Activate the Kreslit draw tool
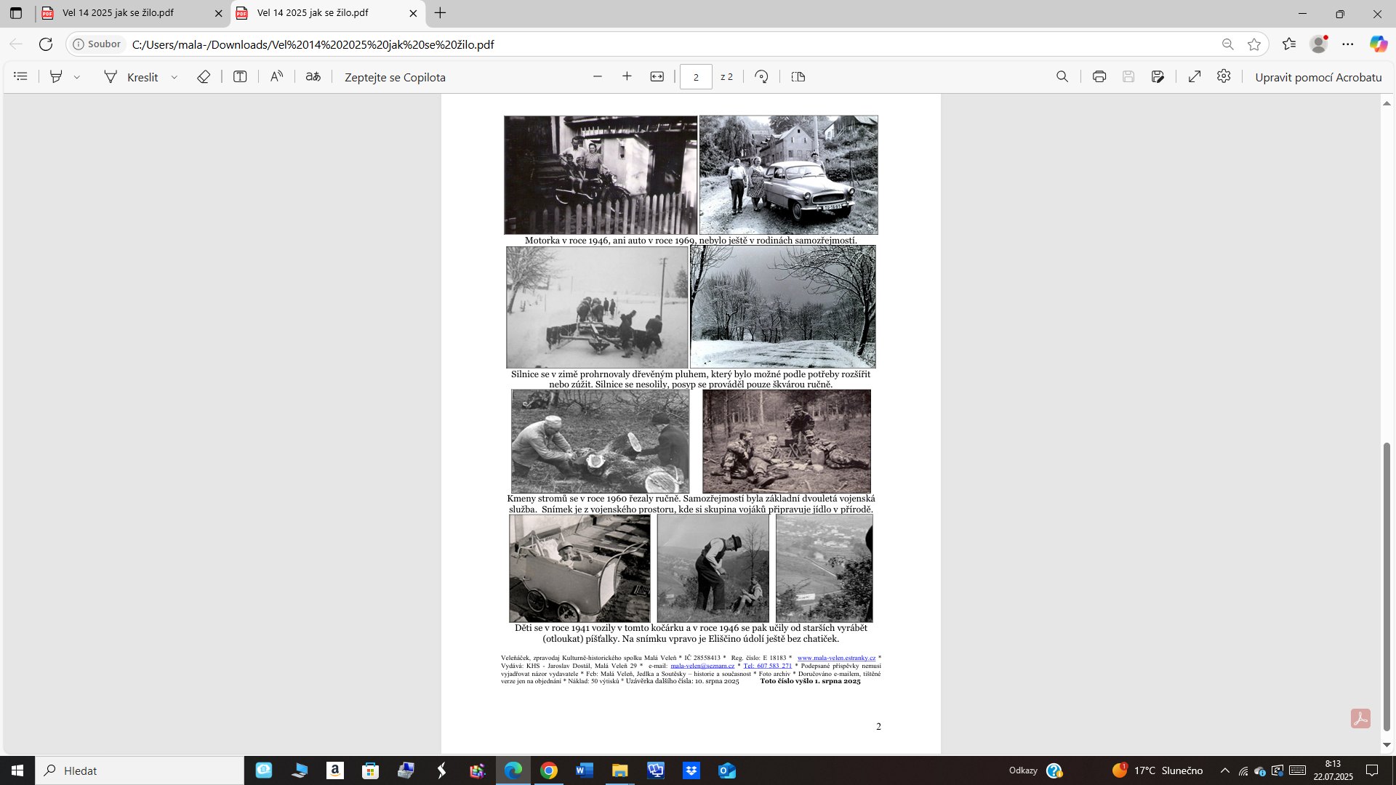 point(132,77)
